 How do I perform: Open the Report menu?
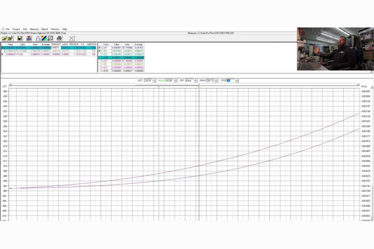click(x=45, y=29)
